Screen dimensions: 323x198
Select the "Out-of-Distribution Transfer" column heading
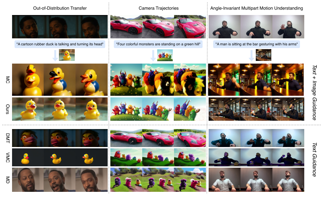coord(60,8)
